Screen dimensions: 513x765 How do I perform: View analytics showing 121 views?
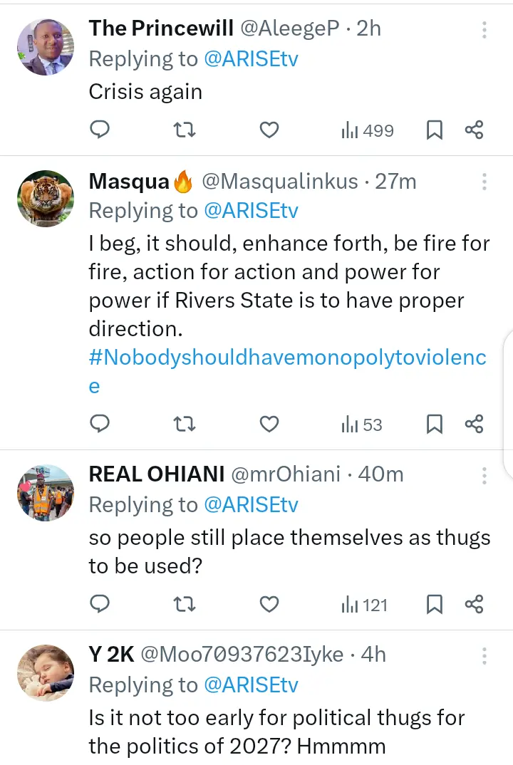pyautogui.click(x=364, y=605)
